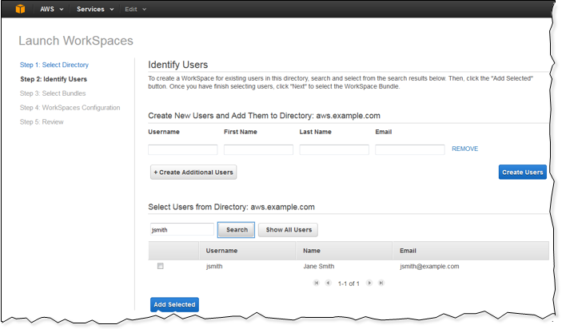Open the Edit dropdown in top bar

(135, 9)
